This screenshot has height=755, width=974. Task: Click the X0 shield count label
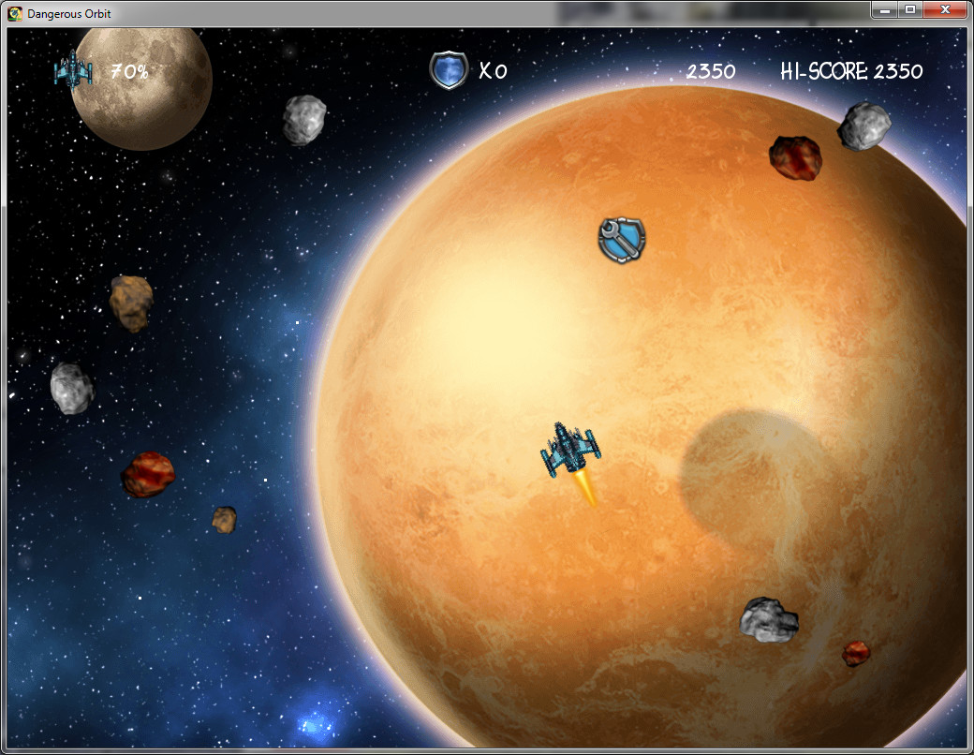(x=488, y=69)
